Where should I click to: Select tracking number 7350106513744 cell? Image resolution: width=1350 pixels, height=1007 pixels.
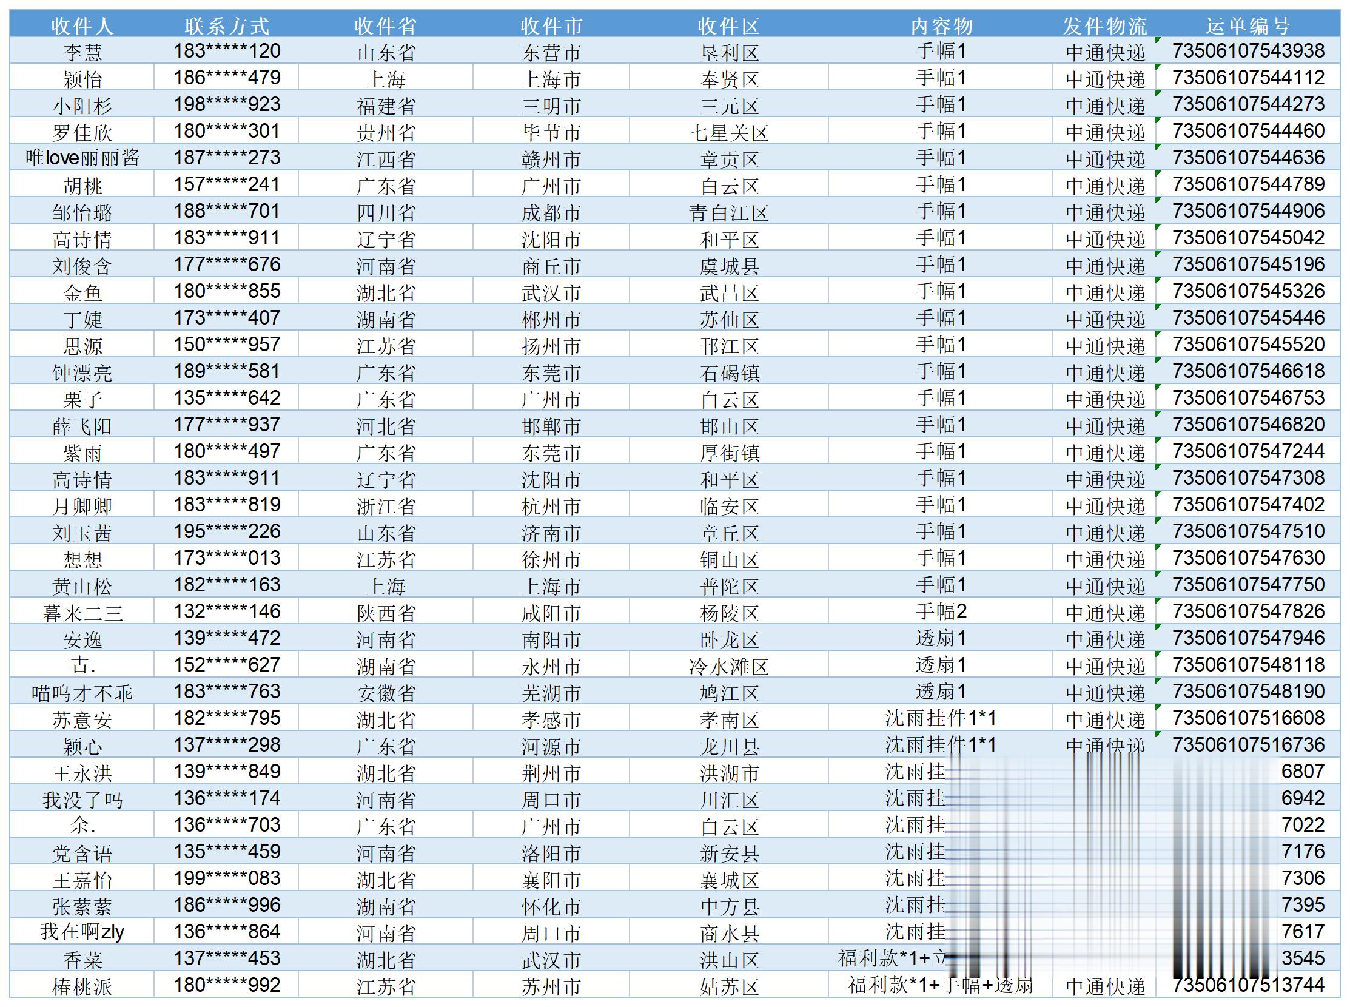click(x=1248, y=985)
